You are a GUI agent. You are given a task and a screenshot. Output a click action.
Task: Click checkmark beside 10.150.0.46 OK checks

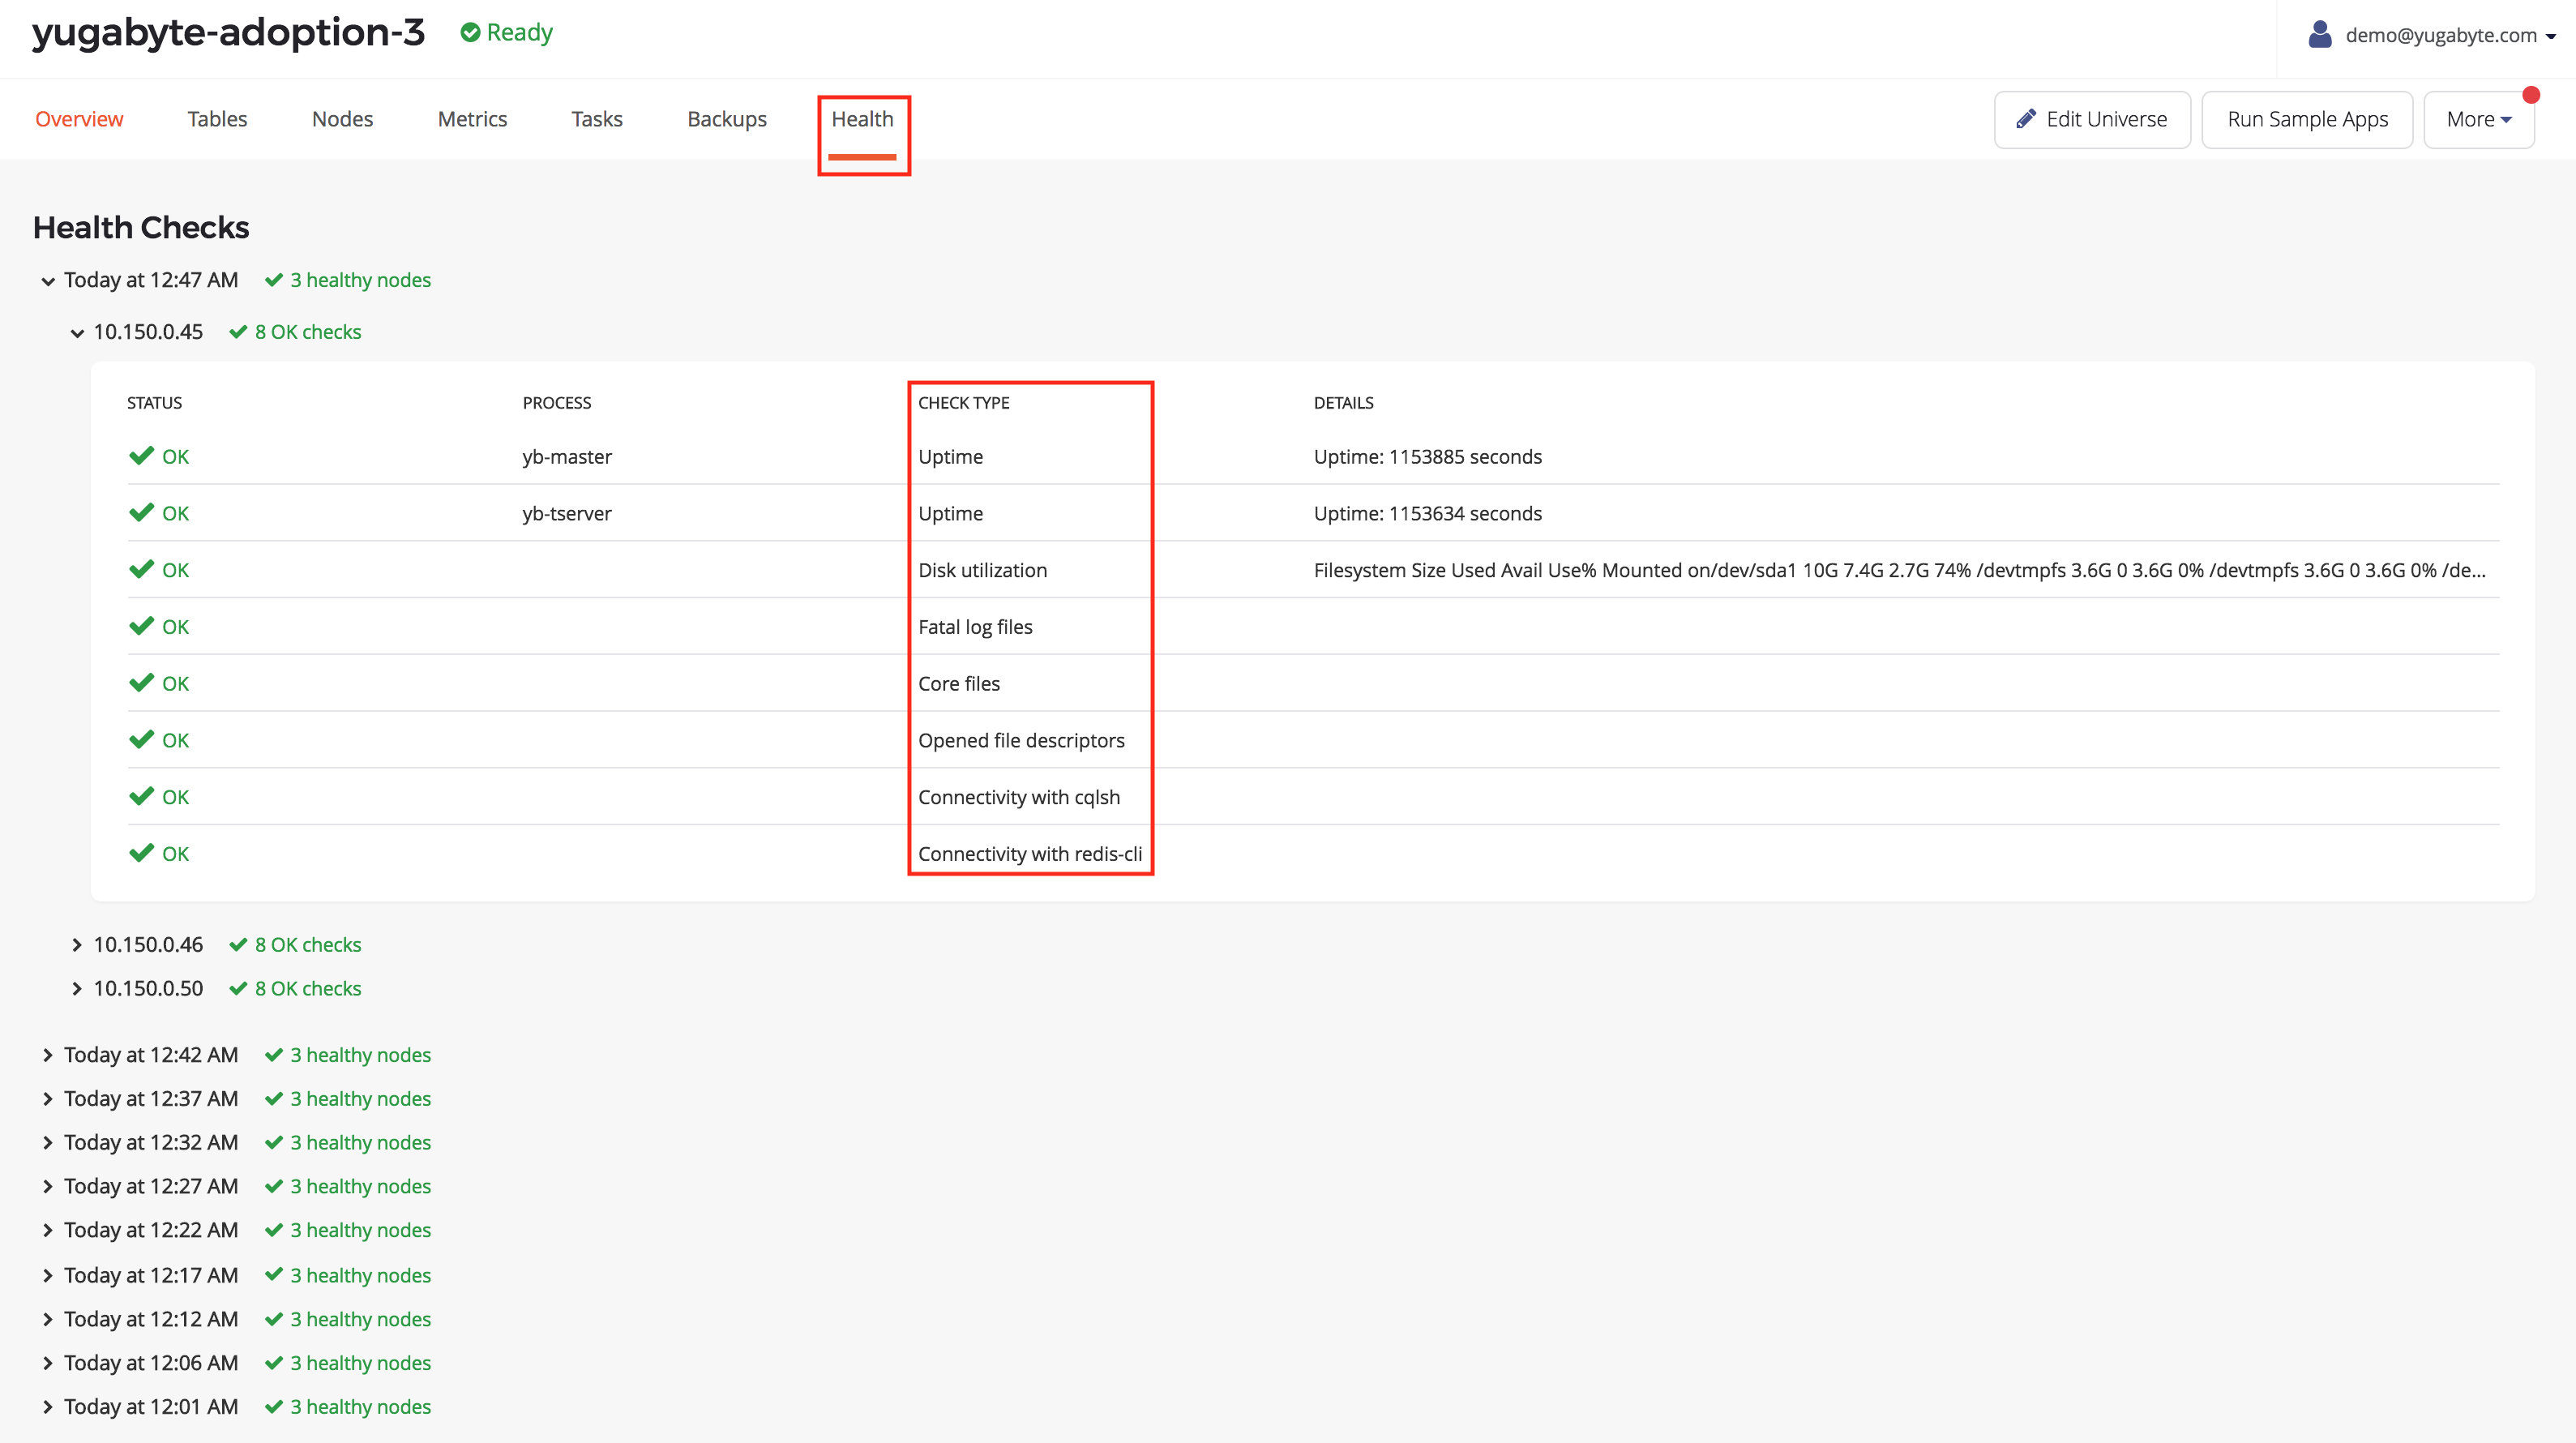point(238,945)
